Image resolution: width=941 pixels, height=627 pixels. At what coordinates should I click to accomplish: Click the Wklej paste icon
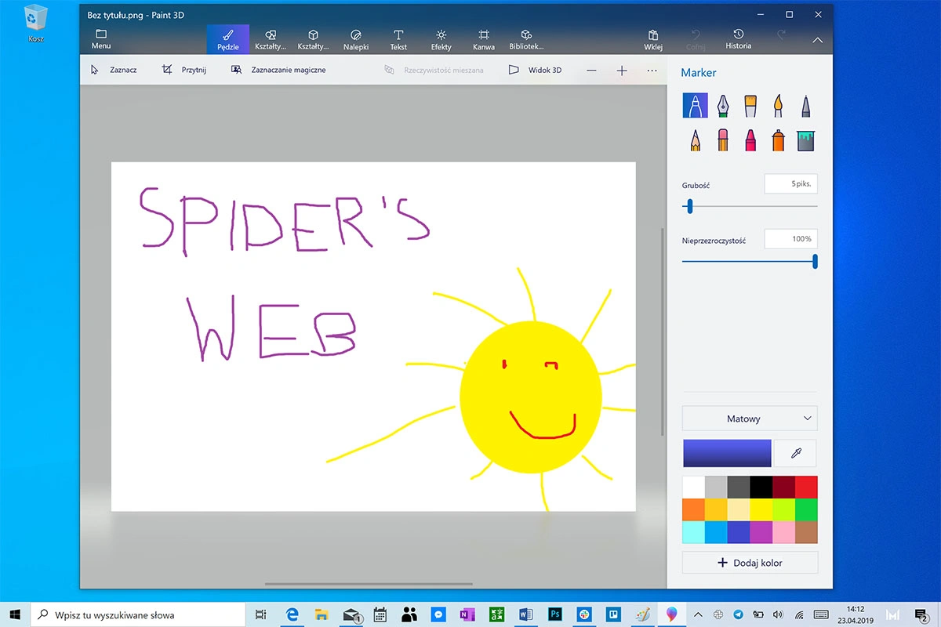tap(653, 39)
